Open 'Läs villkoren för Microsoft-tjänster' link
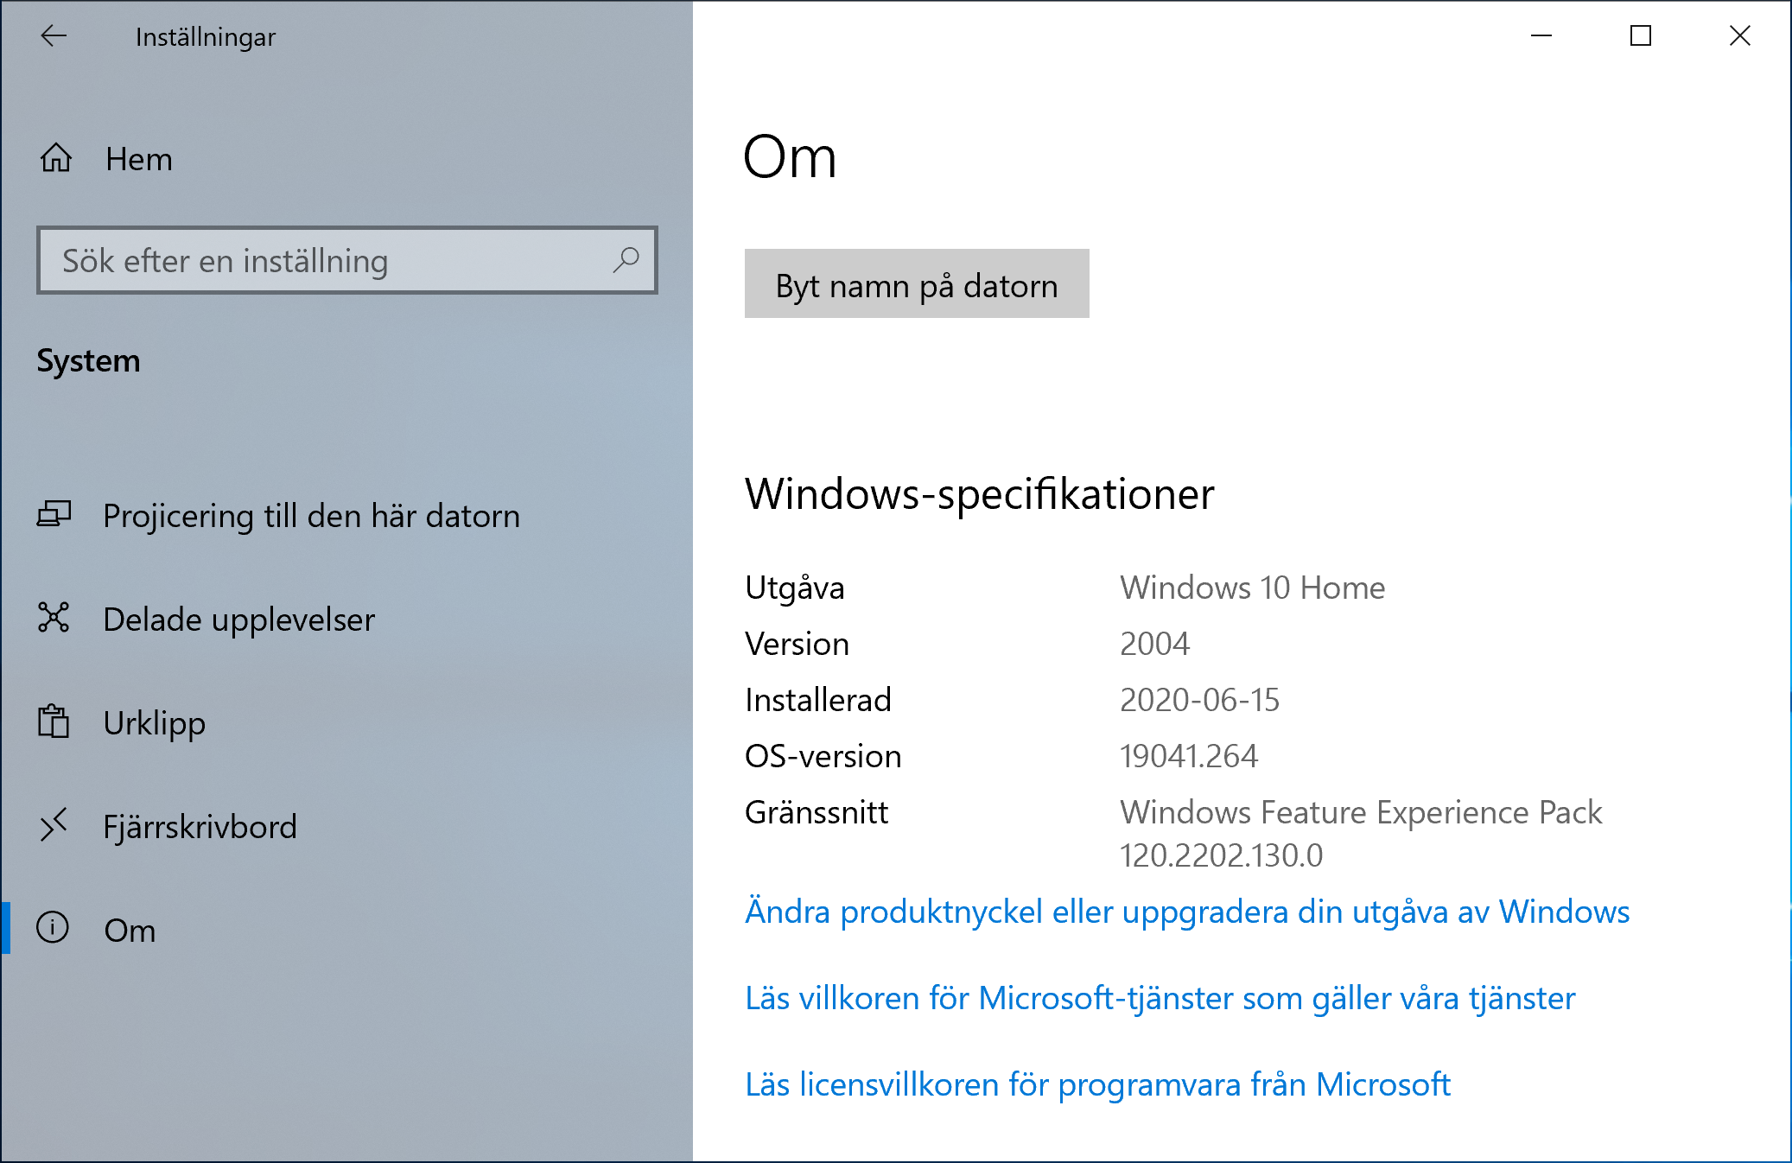1792x1163 pixels. (1160, 999)
